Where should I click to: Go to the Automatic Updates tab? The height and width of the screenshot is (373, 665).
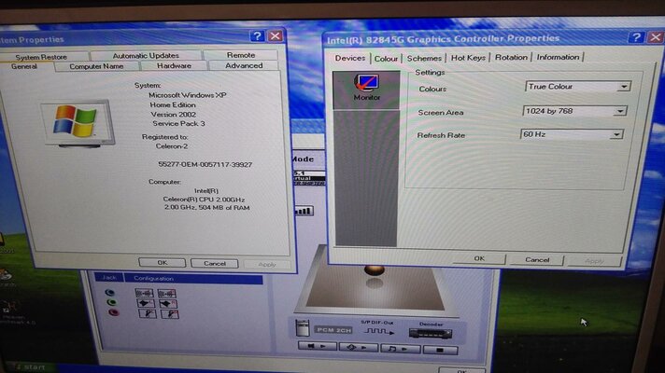(x=146, y=56)
